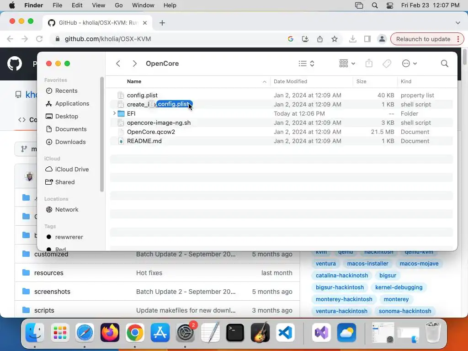Bookmark this page with star icon
This screenshot has width=468, height=351.
click(335, 39)
